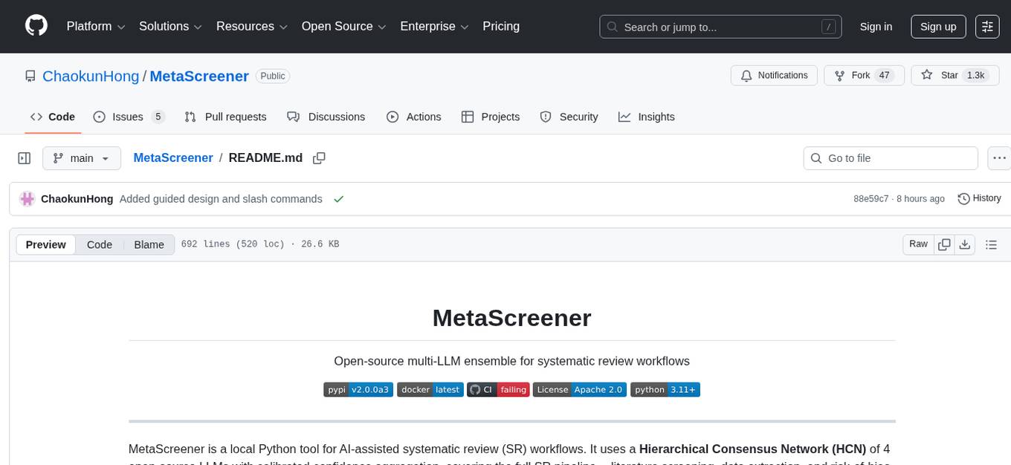Open the command palette icon near Sign up
Screen dimensions: 1011x465
987,27
